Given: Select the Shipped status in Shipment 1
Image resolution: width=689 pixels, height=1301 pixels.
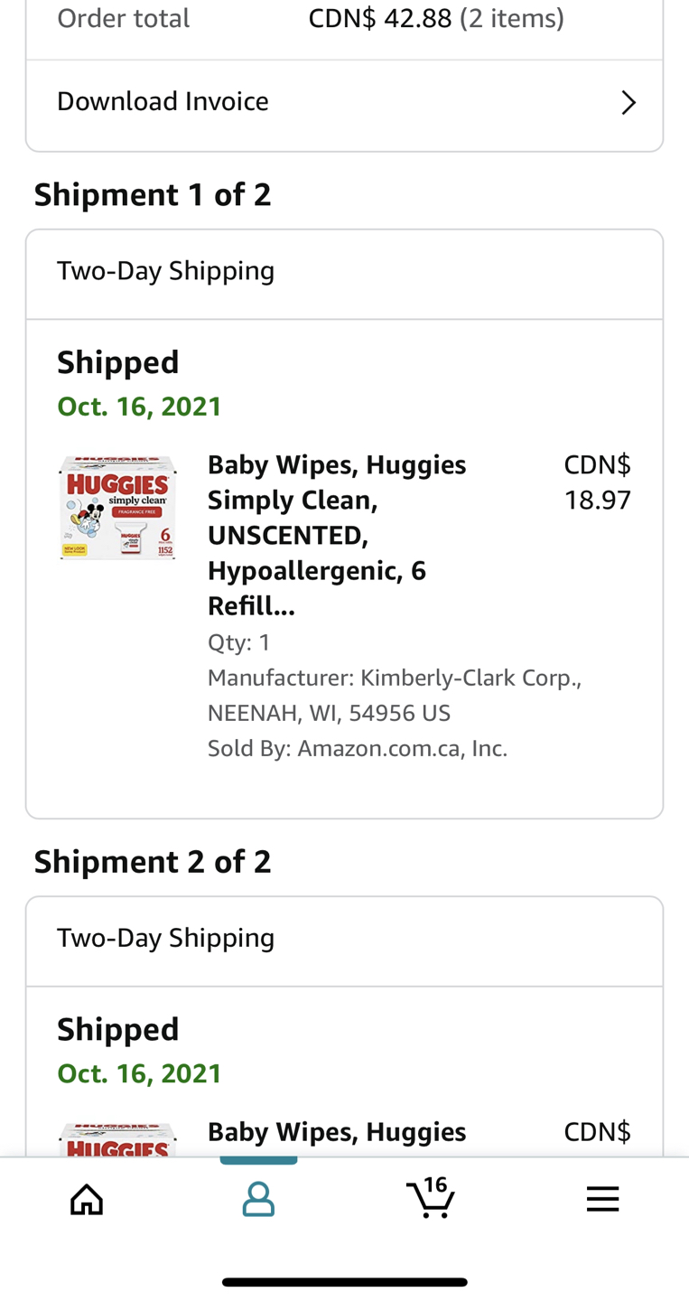Looking at the screenshot, I should pyautogui.click(x=118, y=362).
